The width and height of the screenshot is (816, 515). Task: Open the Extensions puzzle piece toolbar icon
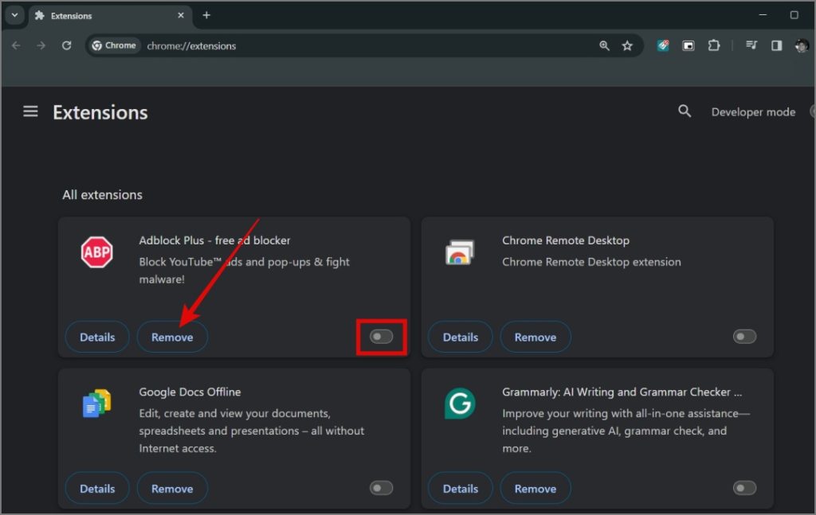(713, 45)
